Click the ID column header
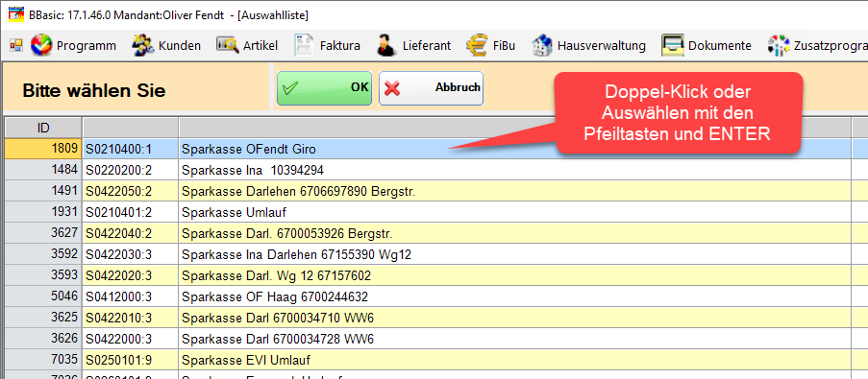Viewport: 868px width, 379px height. point(43,128)
